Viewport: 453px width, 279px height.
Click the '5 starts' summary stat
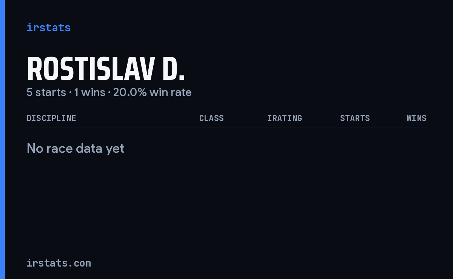click(46, 92)
